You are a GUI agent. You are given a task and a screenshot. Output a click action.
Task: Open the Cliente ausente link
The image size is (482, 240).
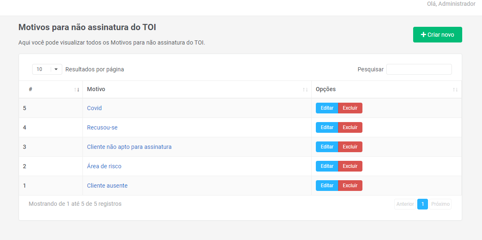pyautogui.click(x=107, y=186)
